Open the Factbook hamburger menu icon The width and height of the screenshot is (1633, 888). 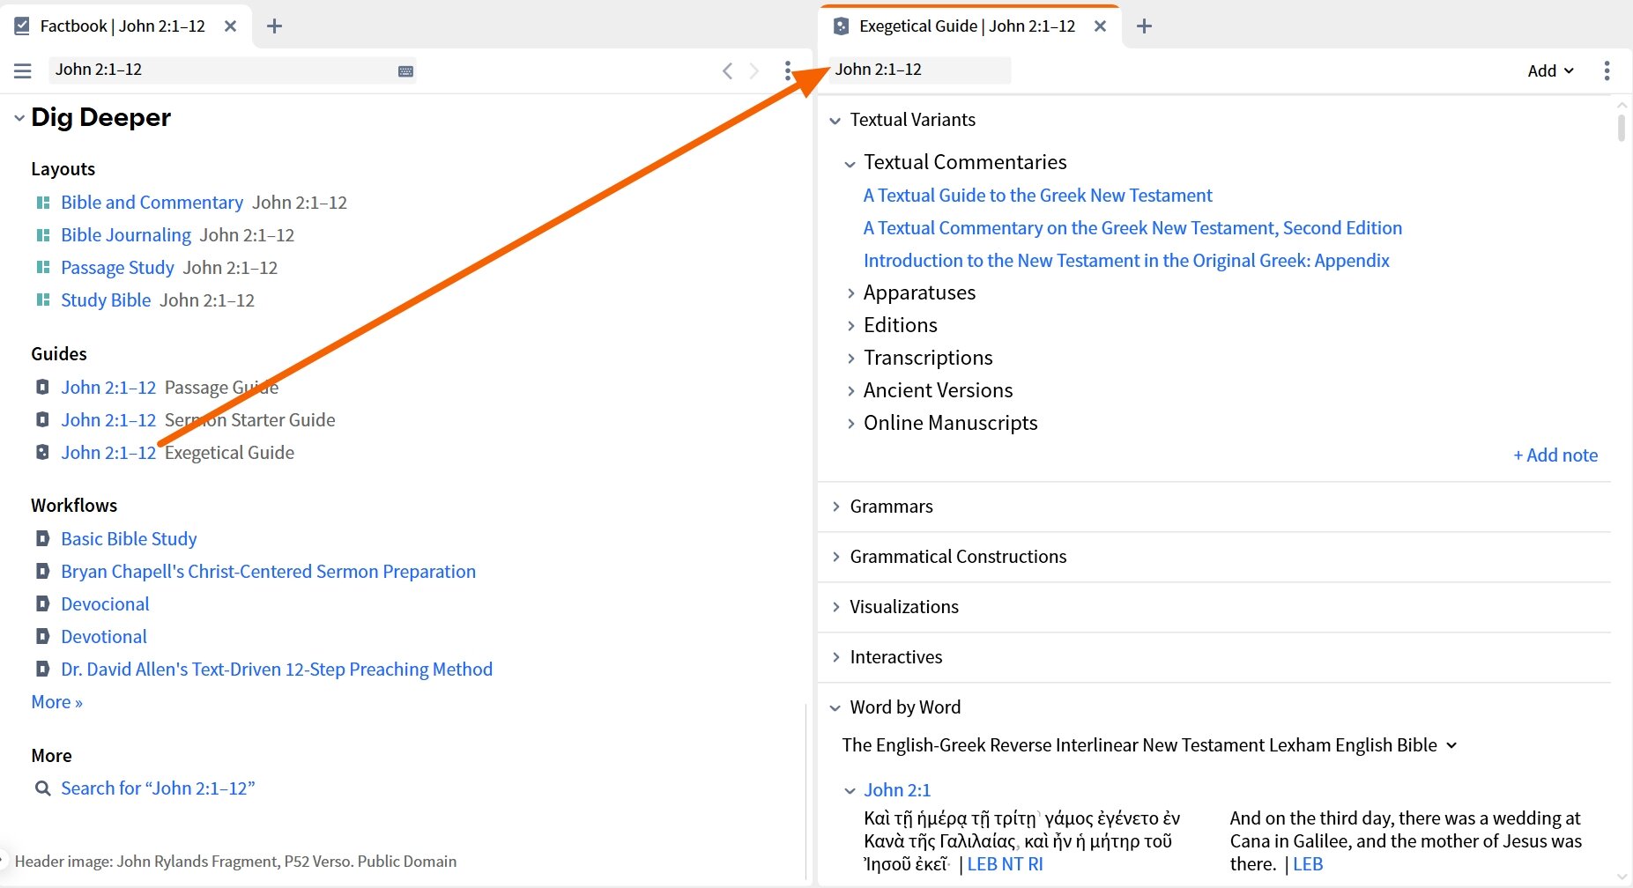(x=23, y=70)
